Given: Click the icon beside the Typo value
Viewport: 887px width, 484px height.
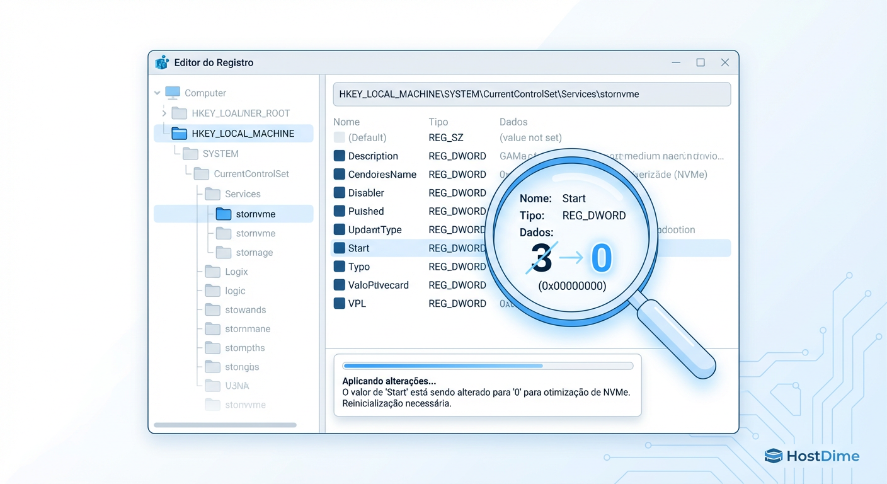Looking at the screenshot, I should (x=338, y=266).
